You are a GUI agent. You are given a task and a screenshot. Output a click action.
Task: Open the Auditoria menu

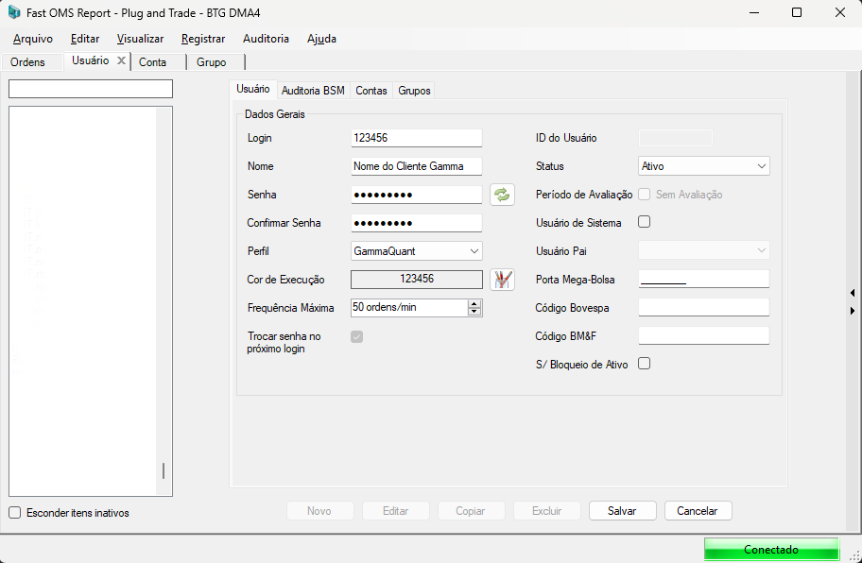267,39
